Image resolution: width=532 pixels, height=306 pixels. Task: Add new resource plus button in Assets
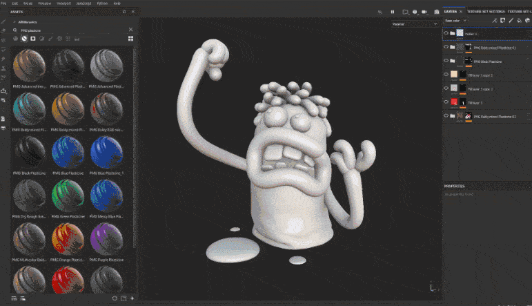[132, 298]
